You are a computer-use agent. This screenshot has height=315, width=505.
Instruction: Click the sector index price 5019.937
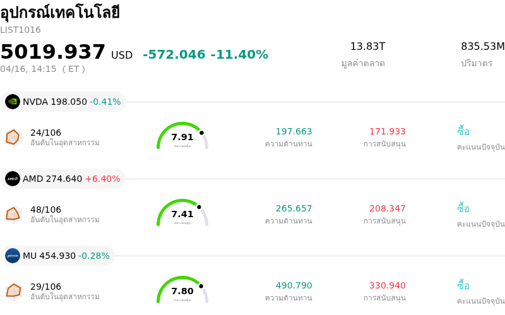pos(53,52)
